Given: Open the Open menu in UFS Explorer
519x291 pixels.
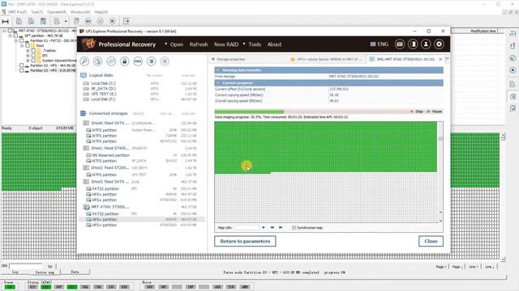Looking at the screenshot, I should tap(177, 44).
